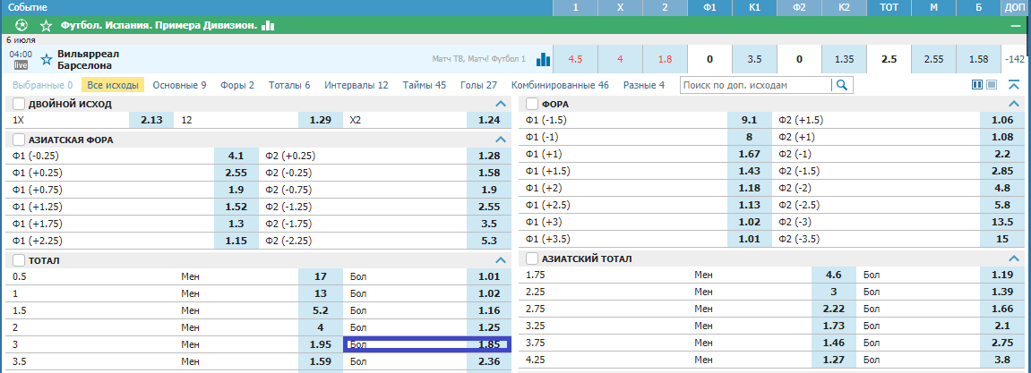Select the Все исходы tab
This screenshot has width=1031, height=373.
(x=113, y=85)
